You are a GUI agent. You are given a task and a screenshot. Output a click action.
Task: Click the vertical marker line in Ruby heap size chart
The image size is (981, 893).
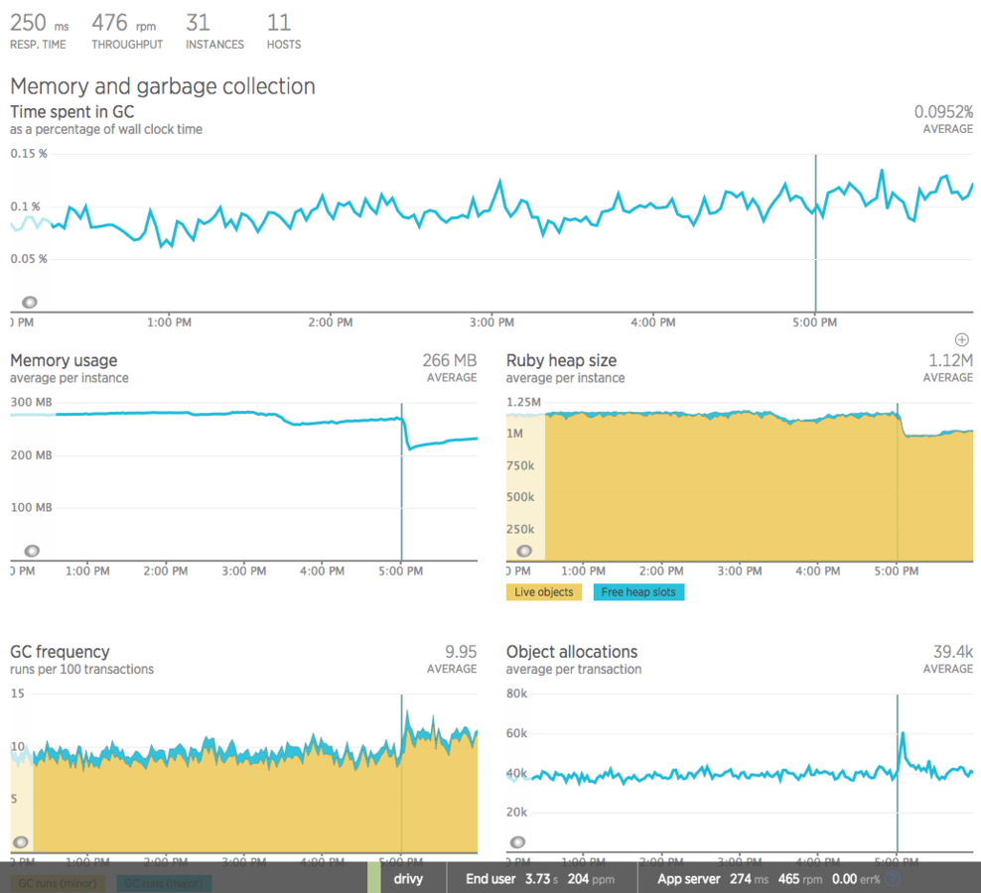click(x=898, y=481)
